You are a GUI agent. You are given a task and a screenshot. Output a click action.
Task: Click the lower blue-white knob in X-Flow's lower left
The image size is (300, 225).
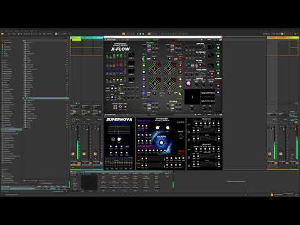[x=112, y=97]
